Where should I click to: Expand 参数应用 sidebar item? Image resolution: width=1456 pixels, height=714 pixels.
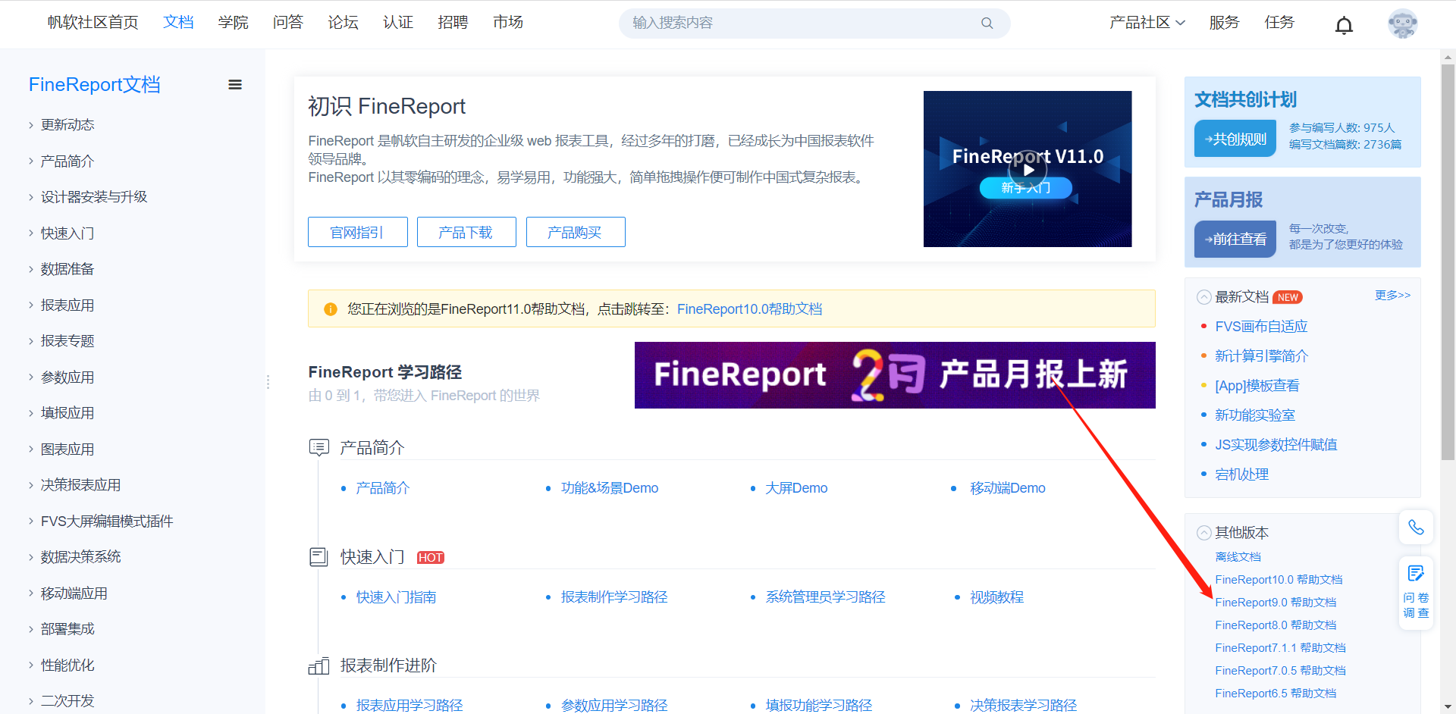[30, 377]
